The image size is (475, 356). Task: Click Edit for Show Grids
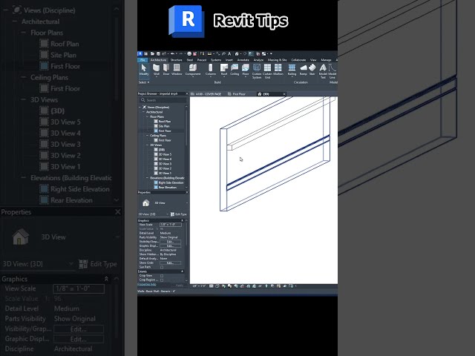[x=170, y=263]
